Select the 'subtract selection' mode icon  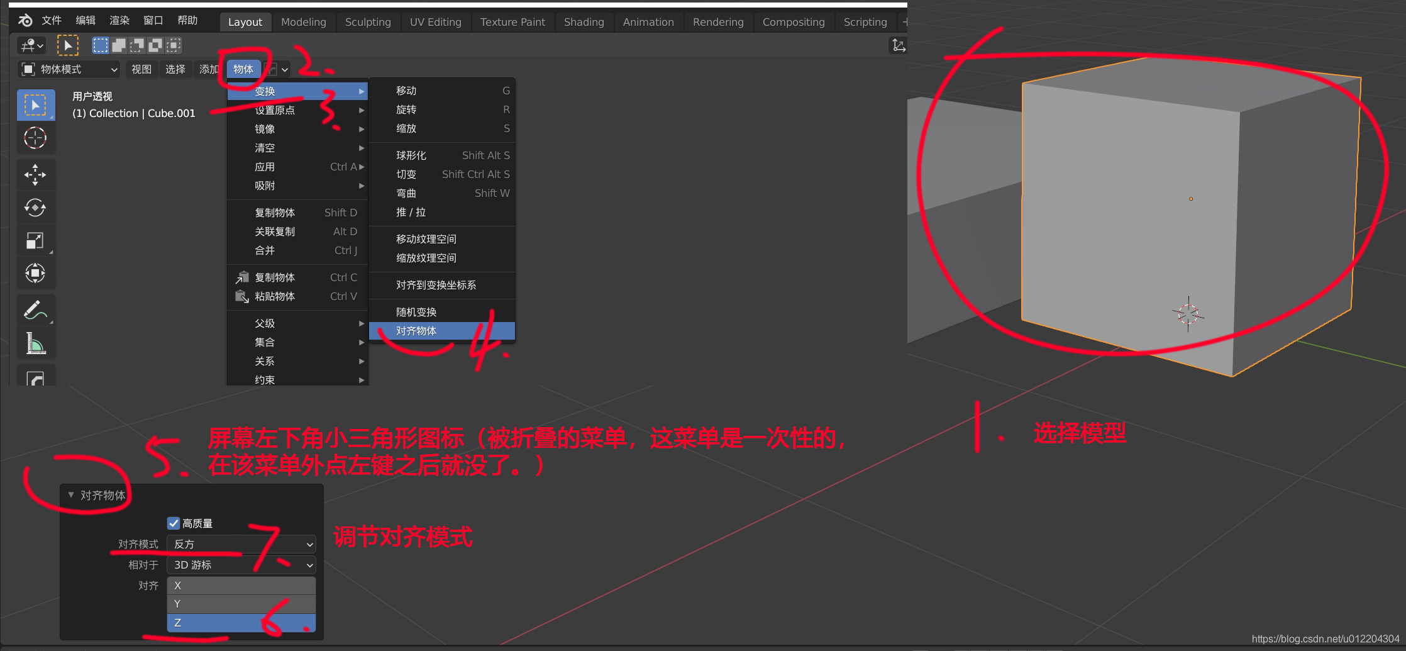tap(137, 45)
